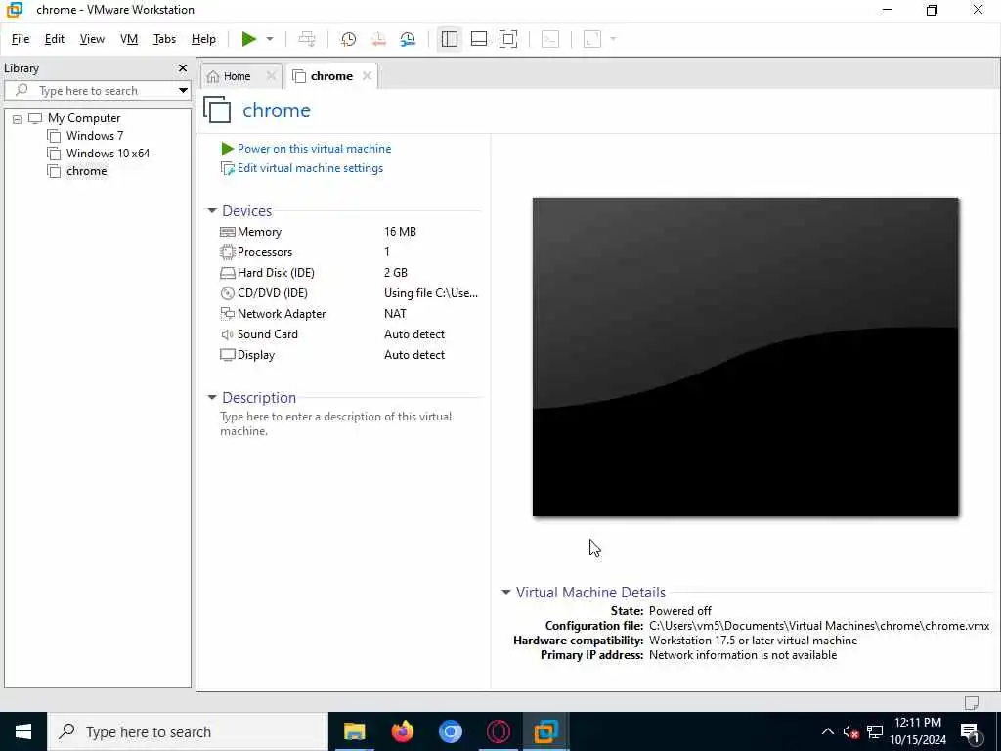The width and height of the screenshot is (1001, 751).
Task: Select chrome VM in library tree
Action: [x=86, y=171]
